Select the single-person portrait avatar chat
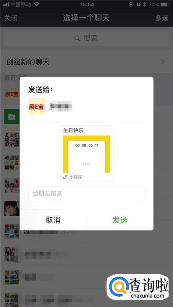Screen dimensions: 173x307 point(12,208)
